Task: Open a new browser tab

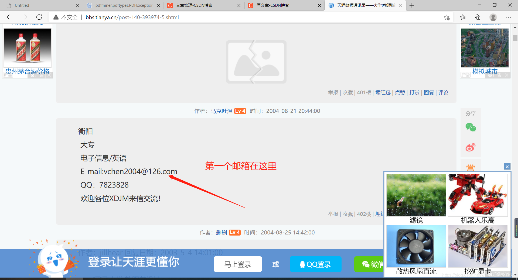Action: (x=412, y=5)
